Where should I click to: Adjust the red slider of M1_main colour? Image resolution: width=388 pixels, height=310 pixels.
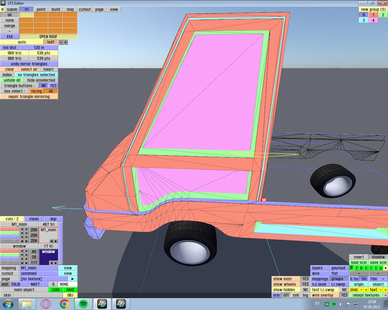point(10,229)
